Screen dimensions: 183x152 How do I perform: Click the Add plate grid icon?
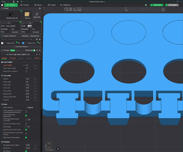[x=71, y=9]
